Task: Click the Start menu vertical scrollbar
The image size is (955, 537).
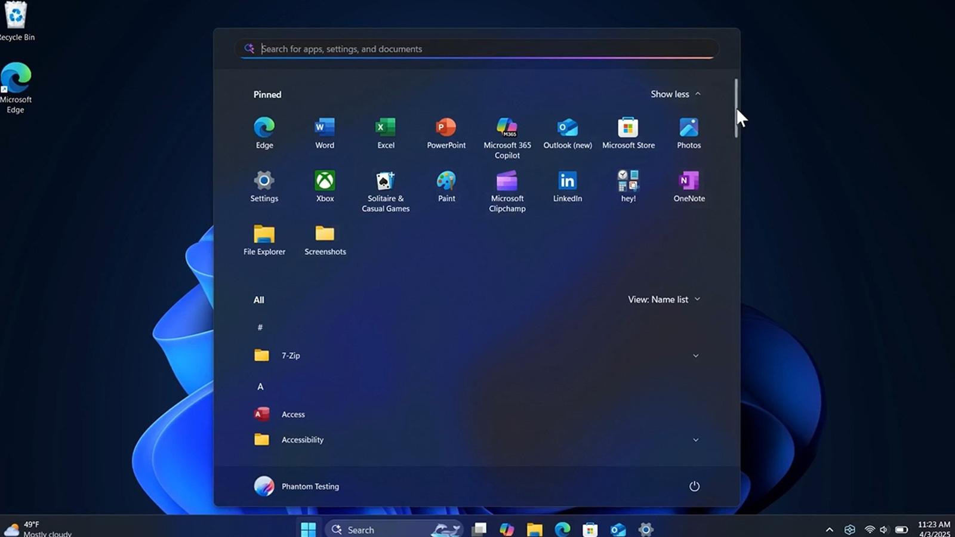Action: (737, 108)
